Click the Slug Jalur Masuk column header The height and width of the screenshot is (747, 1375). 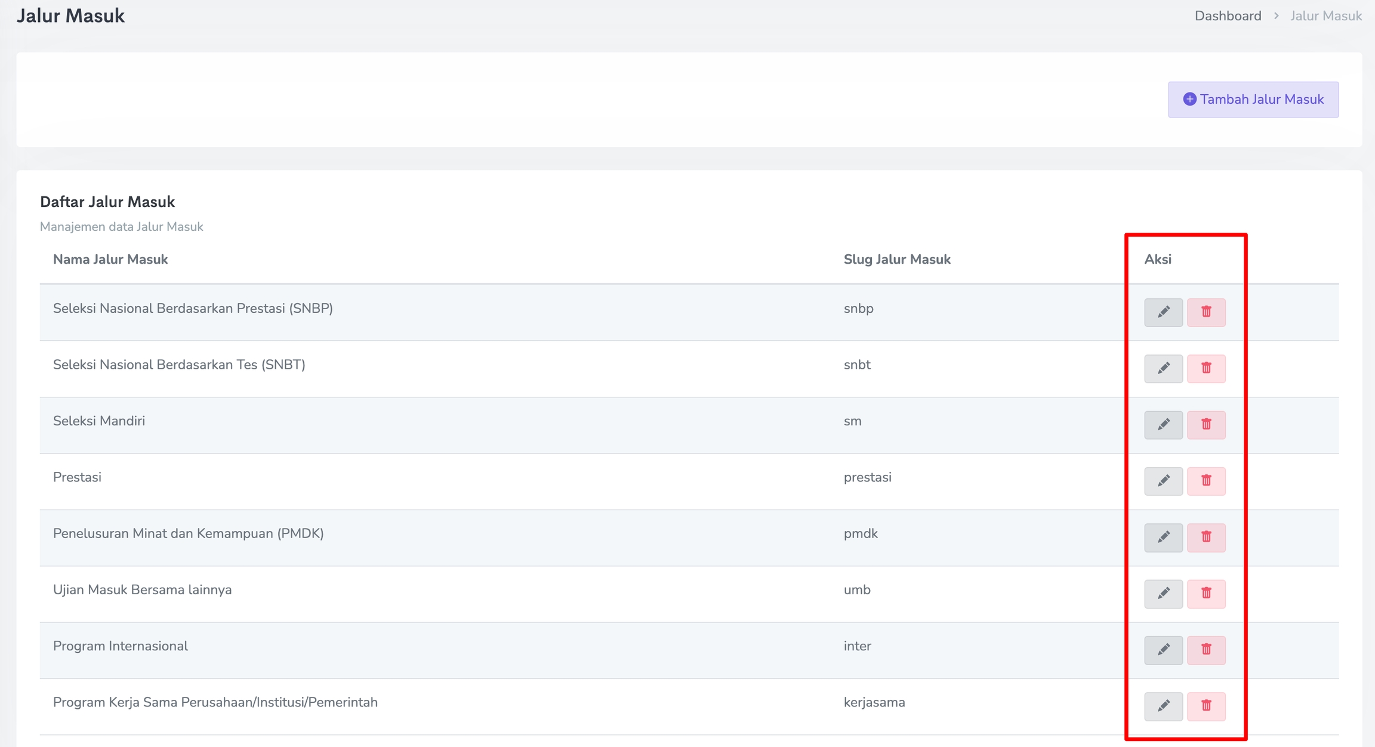[896, 260]
